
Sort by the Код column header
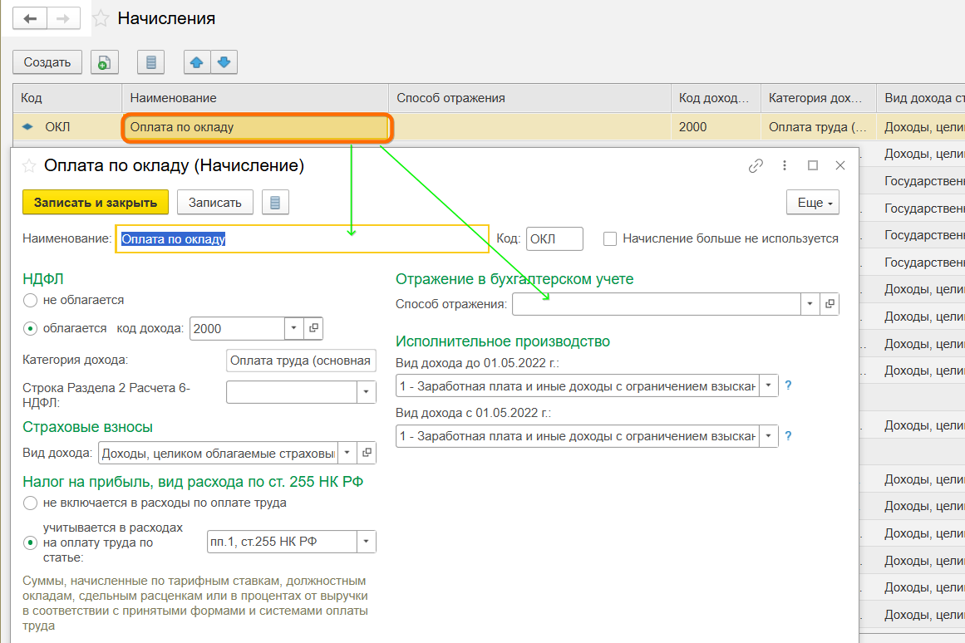[x=67, y=98]
